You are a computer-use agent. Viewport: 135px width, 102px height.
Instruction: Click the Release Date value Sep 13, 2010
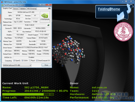point(18,22)
